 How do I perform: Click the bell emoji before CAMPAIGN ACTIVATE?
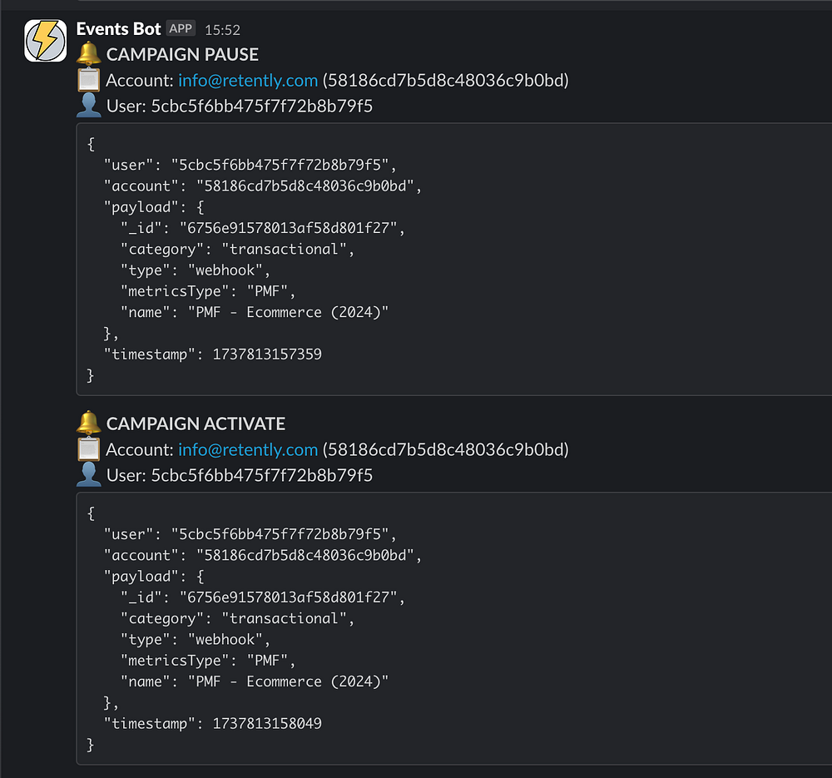(x=88, y=424)
